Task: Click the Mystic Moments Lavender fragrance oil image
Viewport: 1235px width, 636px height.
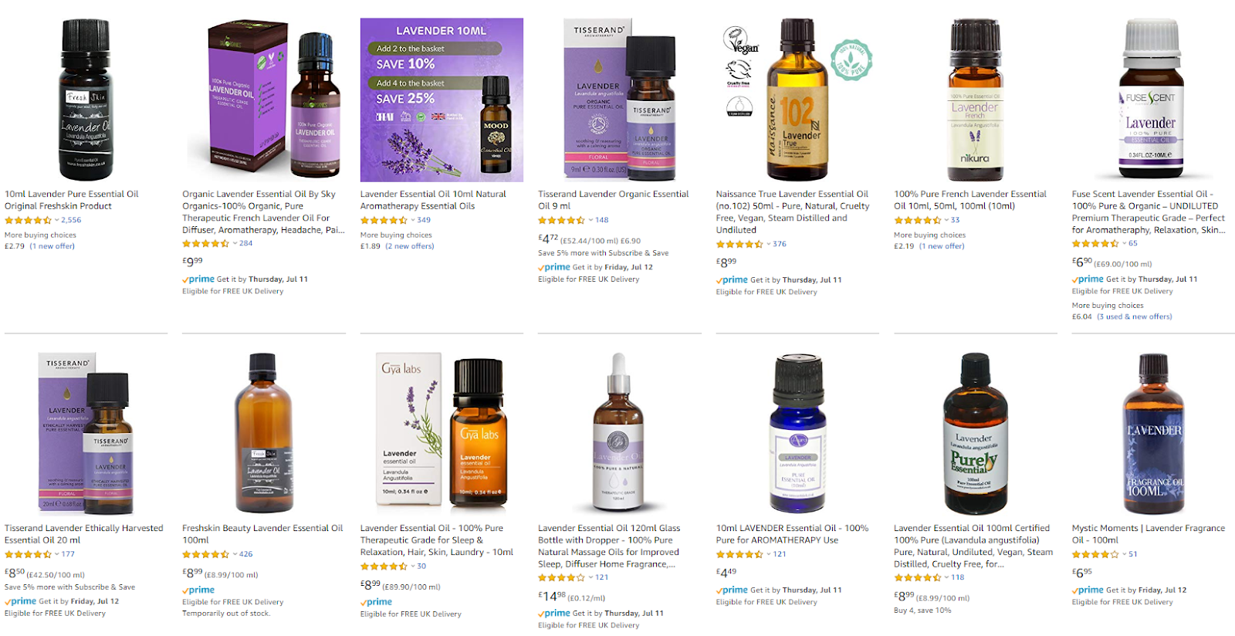Action: (1153, 434)
